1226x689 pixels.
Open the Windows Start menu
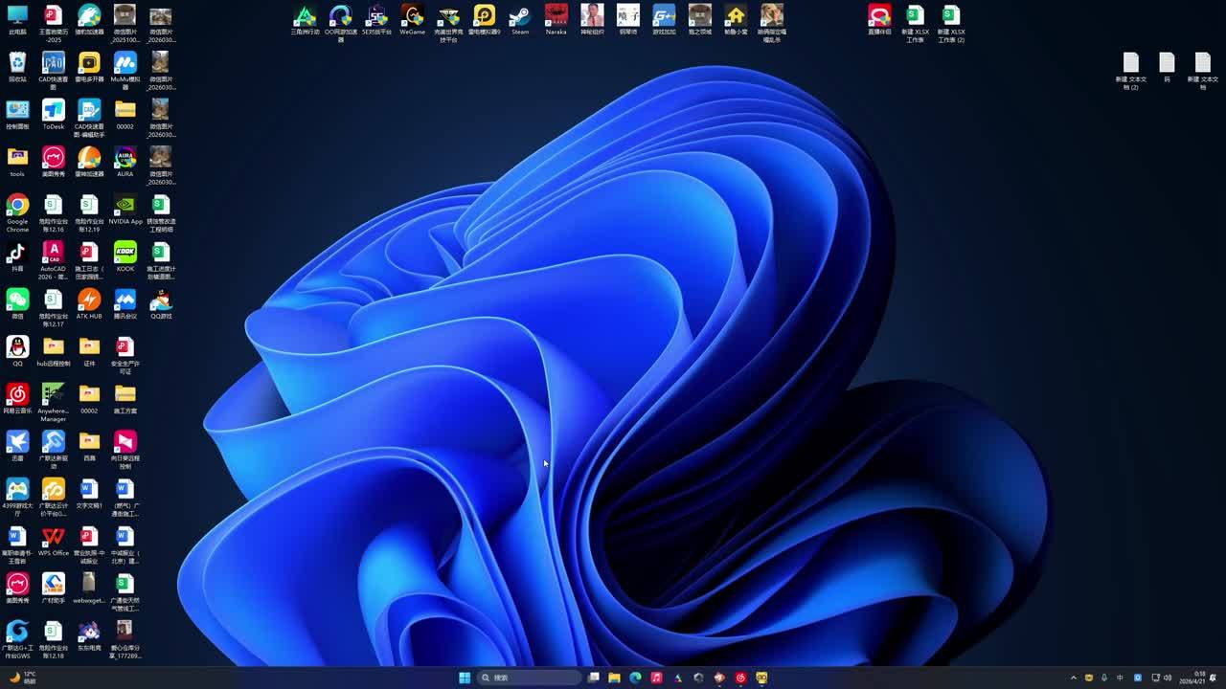click(465, 678)
